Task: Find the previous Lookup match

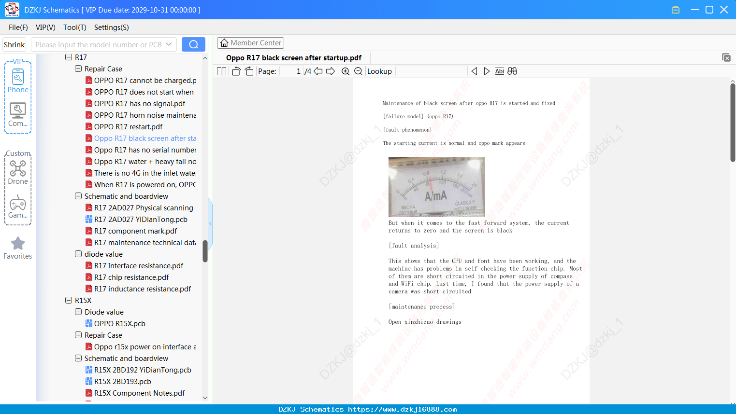Action: [474, 71]
